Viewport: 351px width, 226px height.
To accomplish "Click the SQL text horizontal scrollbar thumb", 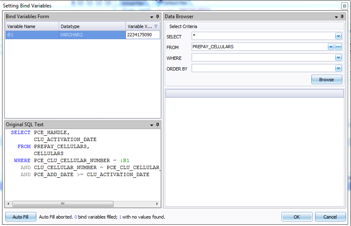I will pyautogui.click(x=63, y=204).
